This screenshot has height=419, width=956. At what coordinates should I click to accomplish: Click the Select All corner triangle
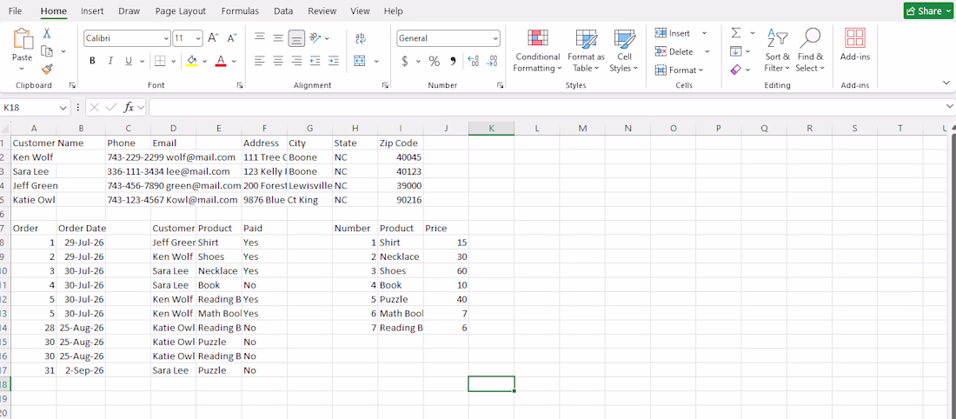(x=5, y=128)
